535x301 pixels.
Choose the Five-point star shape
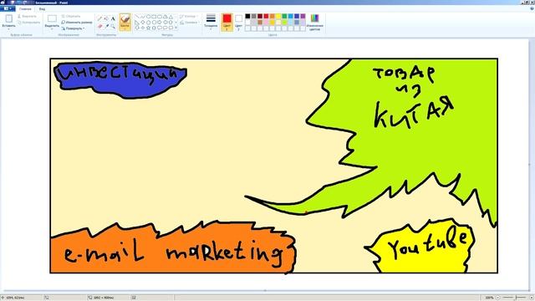149,28
